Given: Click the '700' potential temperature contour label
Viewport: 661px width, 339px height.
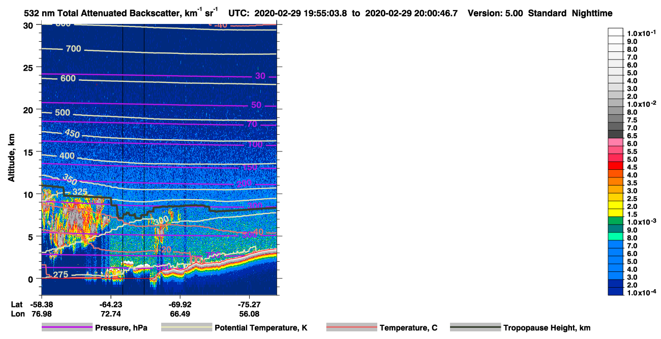Looking at the screenshot, I should pos(74,49).
